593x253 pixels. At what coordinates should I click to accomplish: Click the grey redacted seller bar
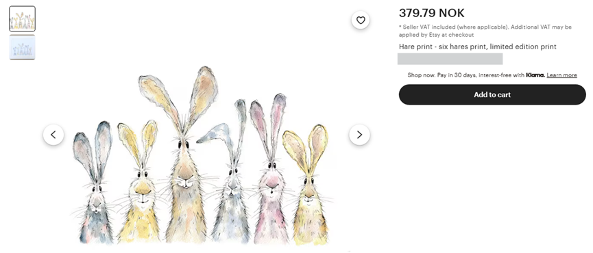[450, 59]
